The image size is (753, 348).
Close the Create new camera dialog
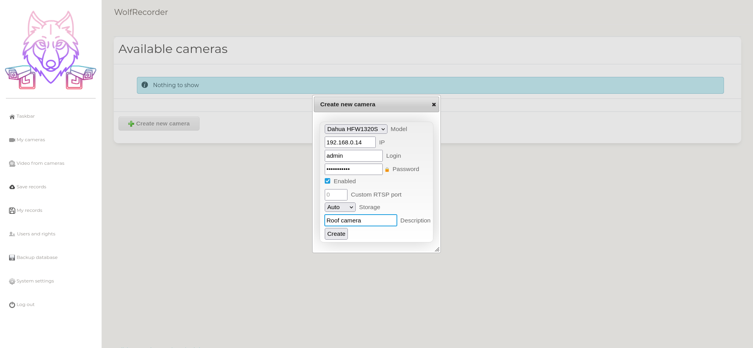pos(434,105)
